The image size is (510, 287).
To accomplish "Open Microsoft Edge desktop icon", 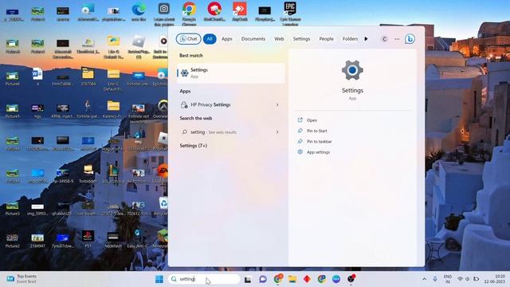I will [139, 13].
